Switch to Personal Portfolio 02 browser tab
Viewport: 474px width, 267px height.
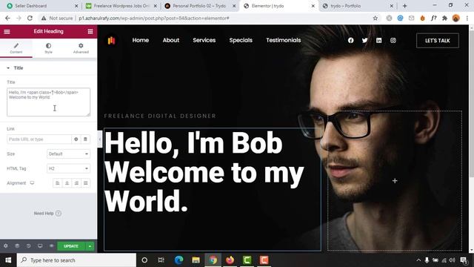(200, 6)
